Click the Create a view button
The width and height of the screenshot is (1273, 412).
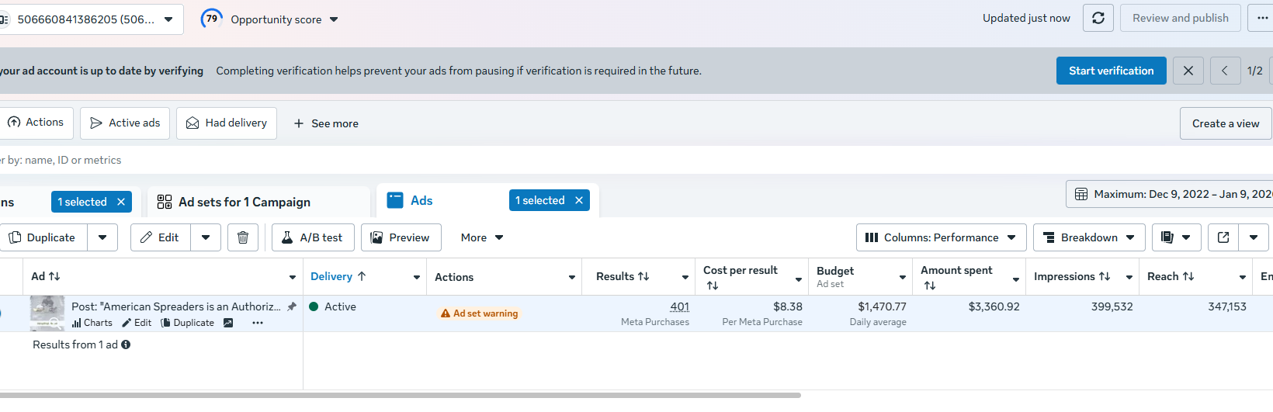1226,123
